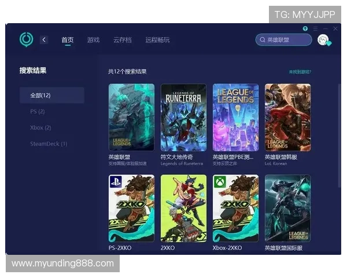Click the LoL Korean subtitle
347x278 pixels.
tap(276, 163)
